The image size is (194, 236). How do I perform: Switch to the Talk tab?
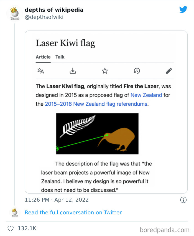pos(60,57)
